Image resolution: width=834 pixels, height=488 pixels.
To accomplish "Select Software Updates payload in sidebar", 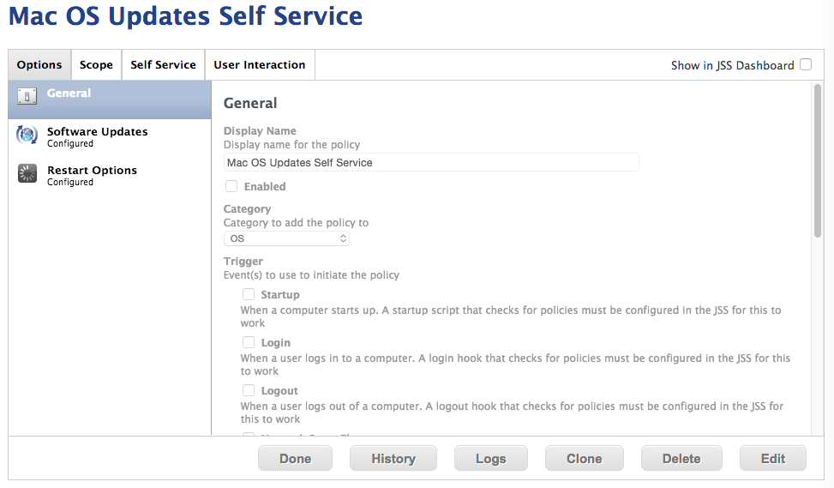I will 110,136.
